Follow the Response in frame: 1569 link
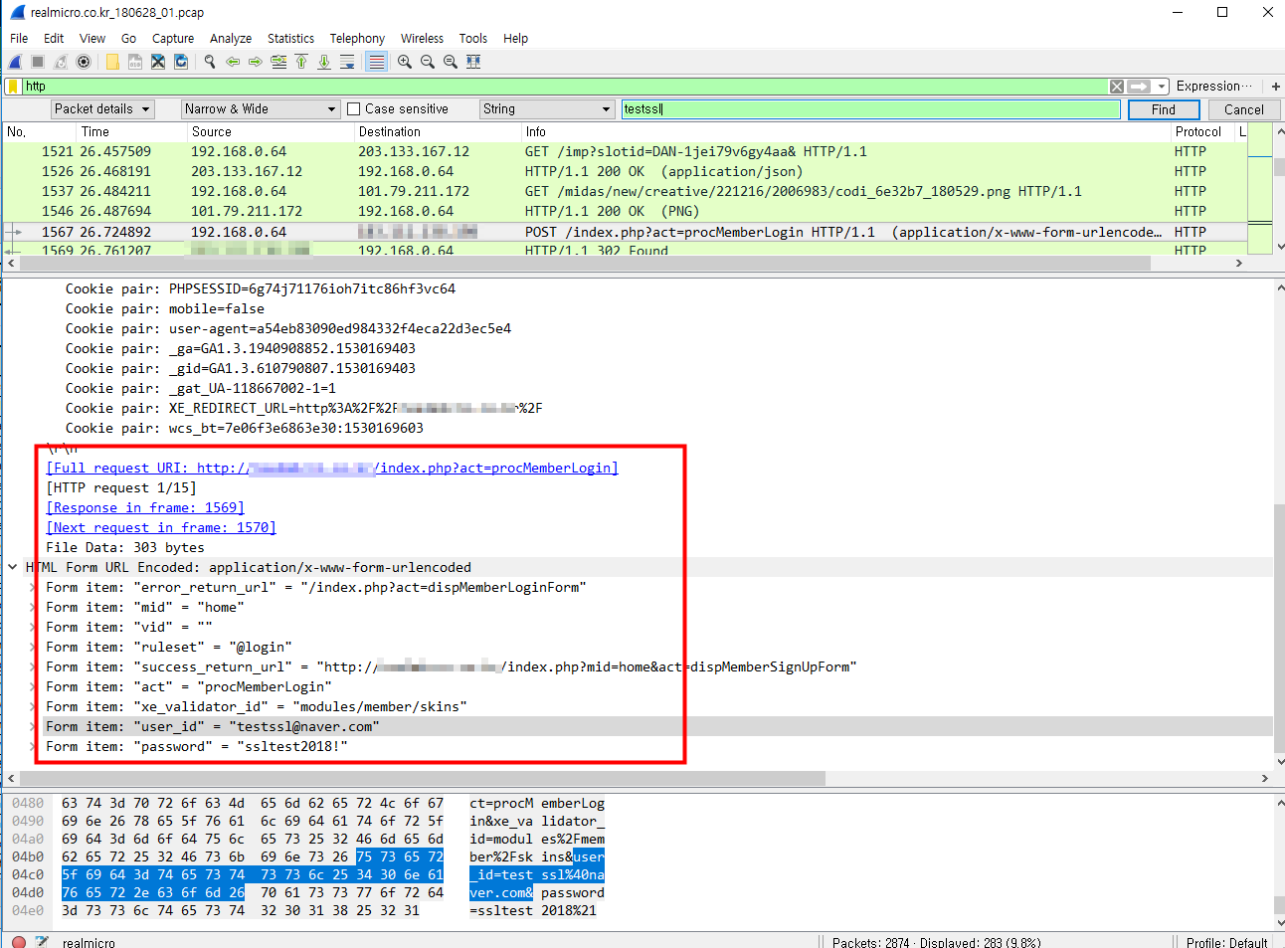This screenshot has height=948, width=1285. [x=145, y=507]
